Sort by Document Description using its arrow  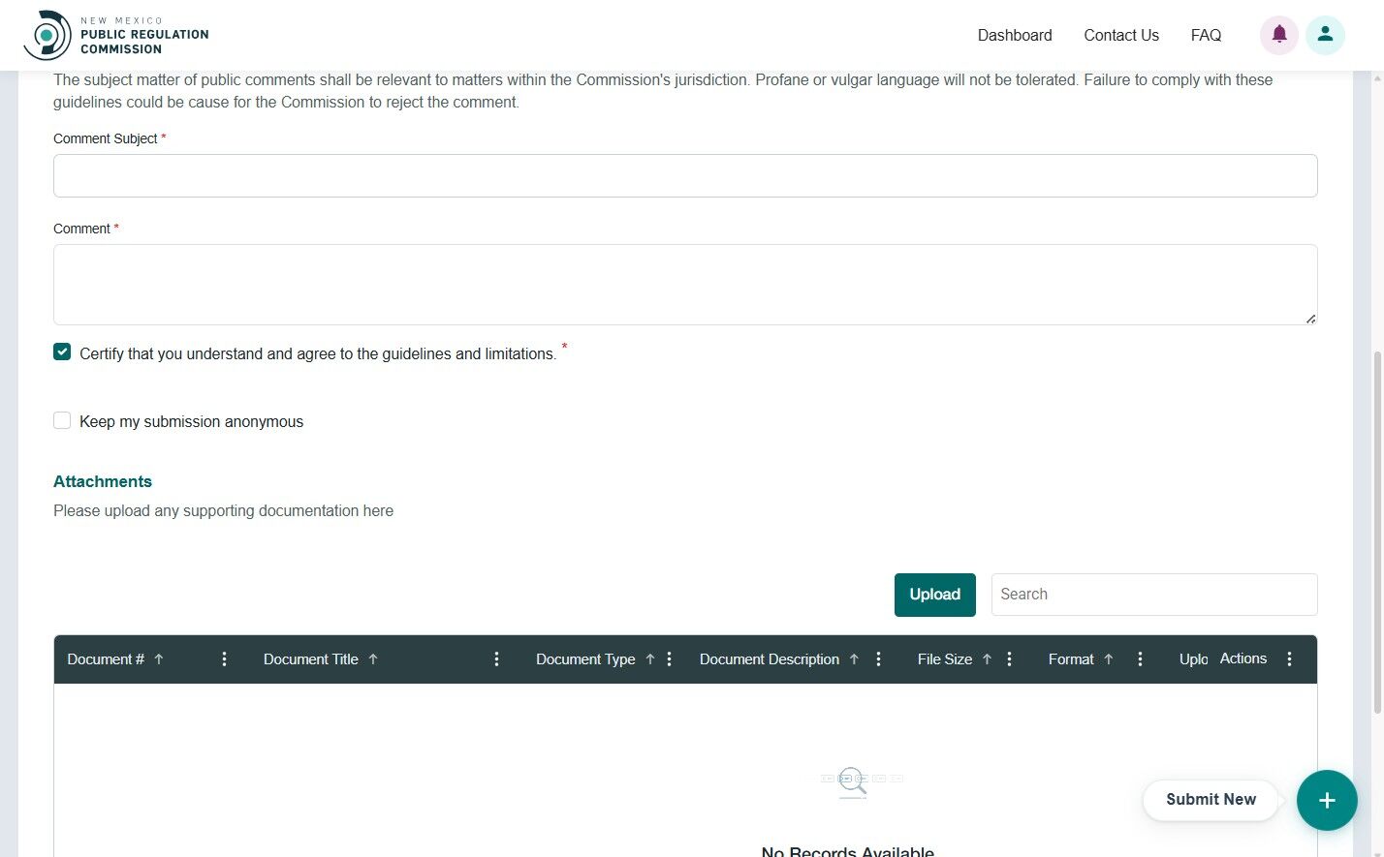click(854, 658)
